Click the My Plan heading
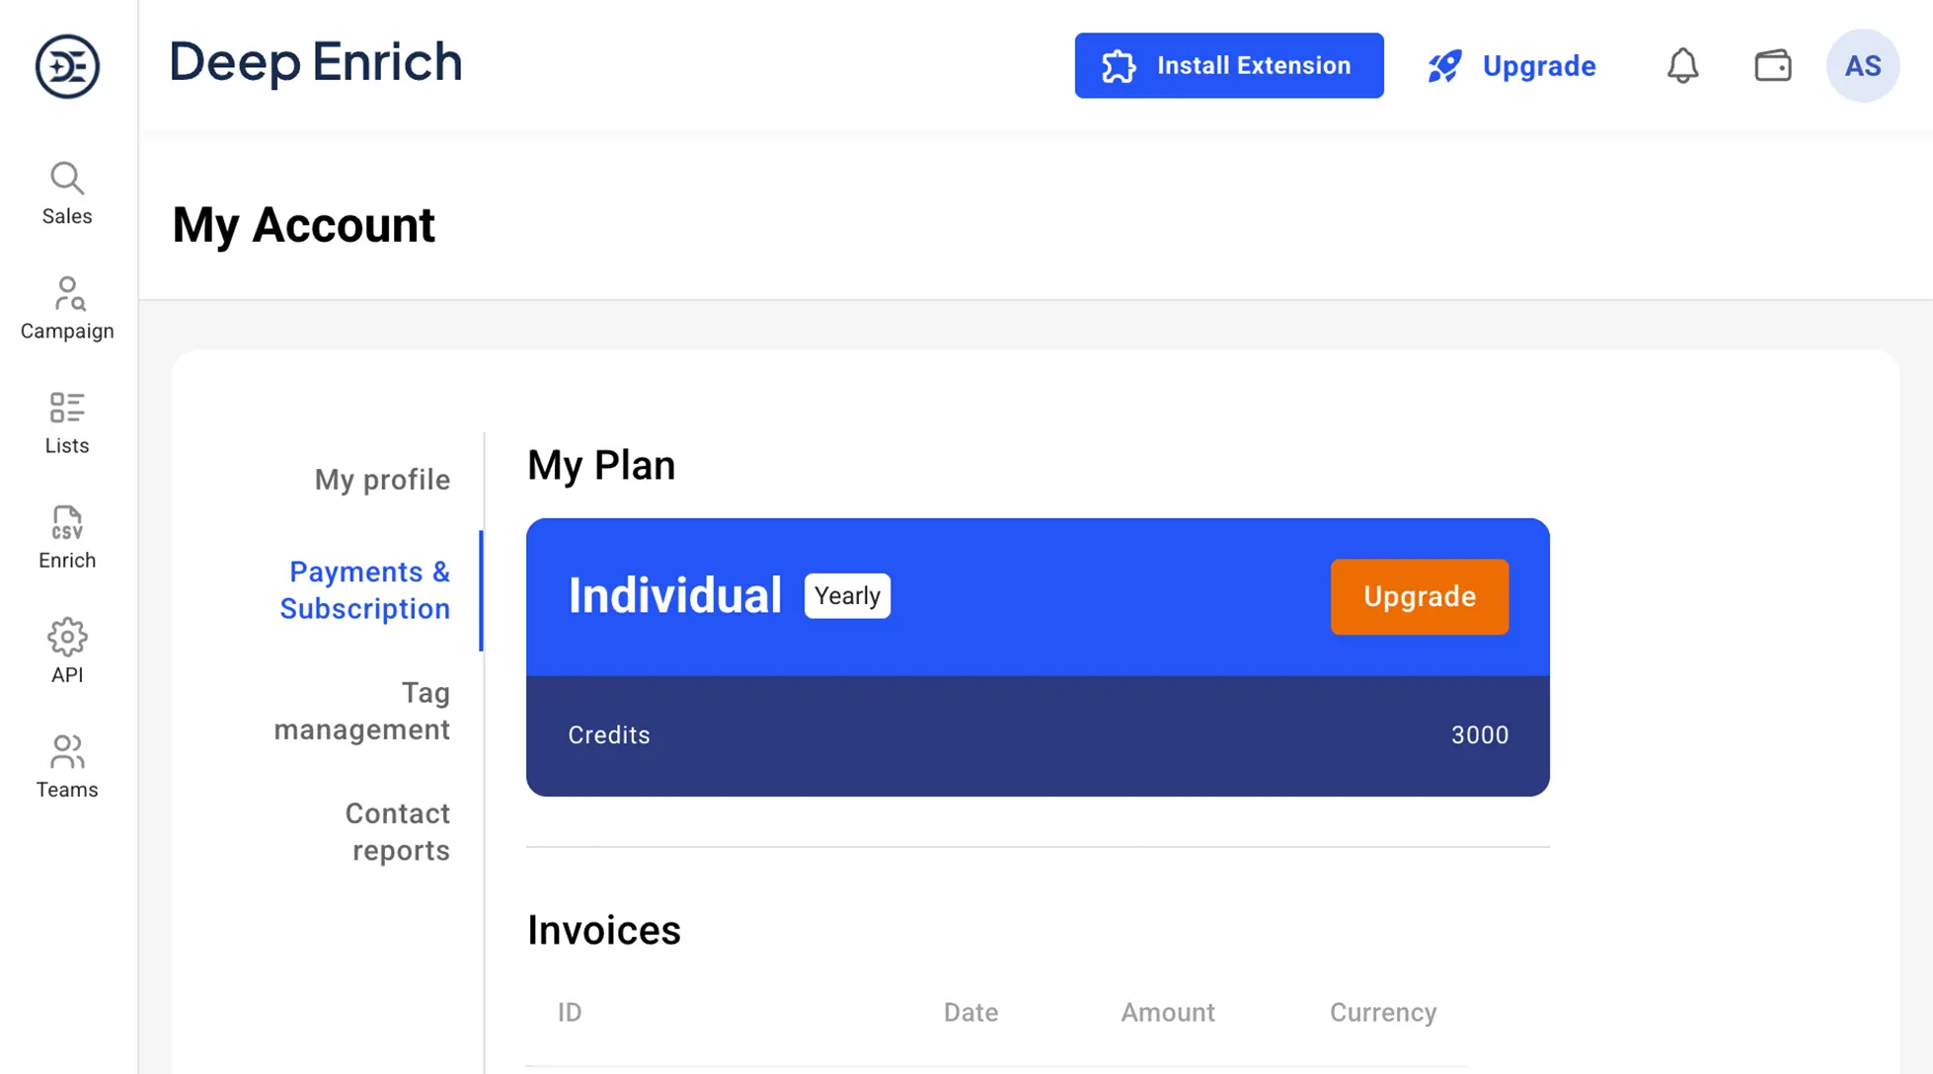The height and width of the screenshot is (1074, 1933). [x=601, y=465]
